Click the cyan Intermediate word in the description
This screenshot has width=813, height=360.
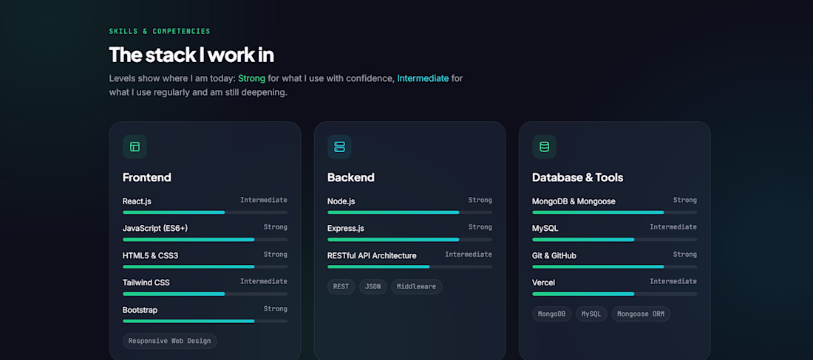(423, 79)
